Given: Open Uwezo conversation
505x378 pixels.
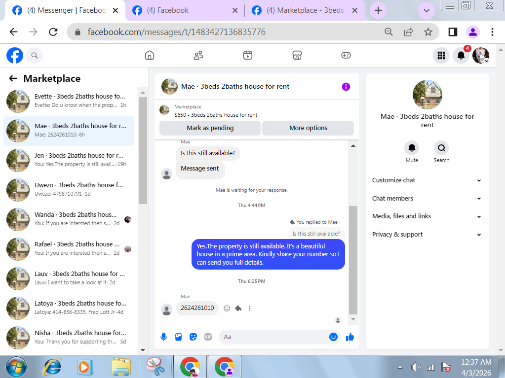Looking at the screenshot, I should tap(69, 190).
